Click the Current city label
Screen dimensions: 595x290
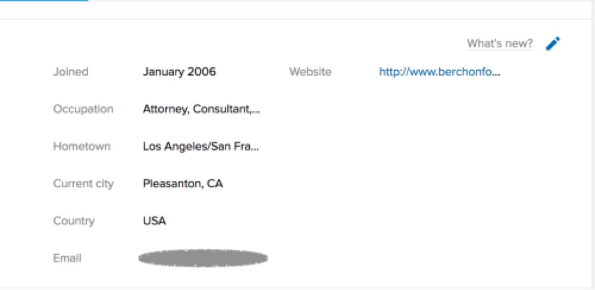pos(83,184)
